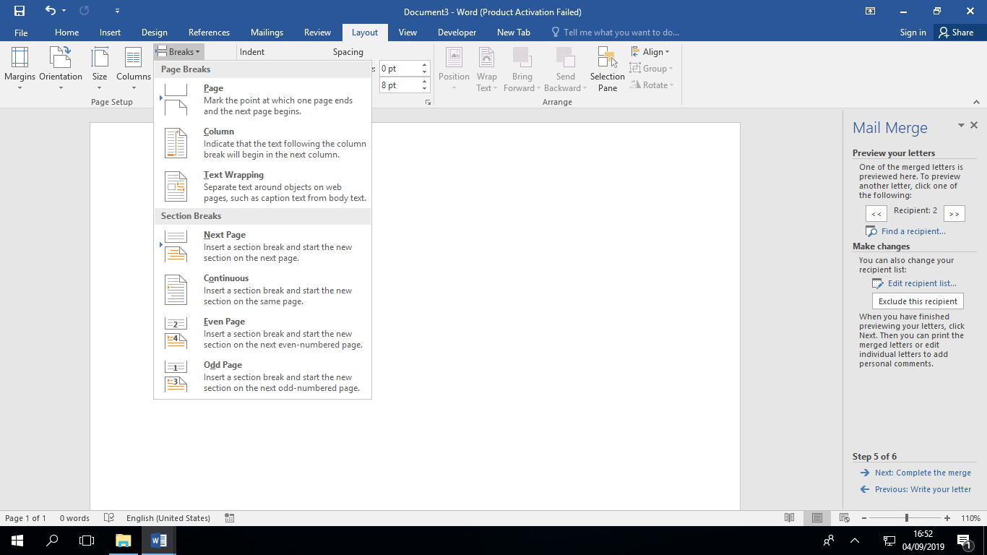This screenshot has height=555, width=987.
Task: Collapse the Breaks dropdown button
Action: point(178,52)
